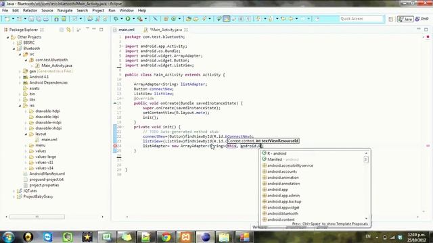Click the New Java Class icon
The width and height of the screenshot is (433, 243).
[x=173, y=19]
